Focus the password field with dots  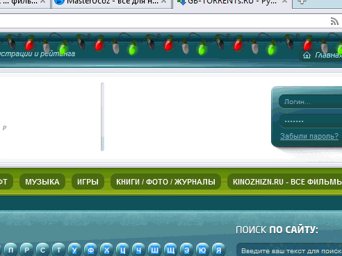(x=311, y=121)
